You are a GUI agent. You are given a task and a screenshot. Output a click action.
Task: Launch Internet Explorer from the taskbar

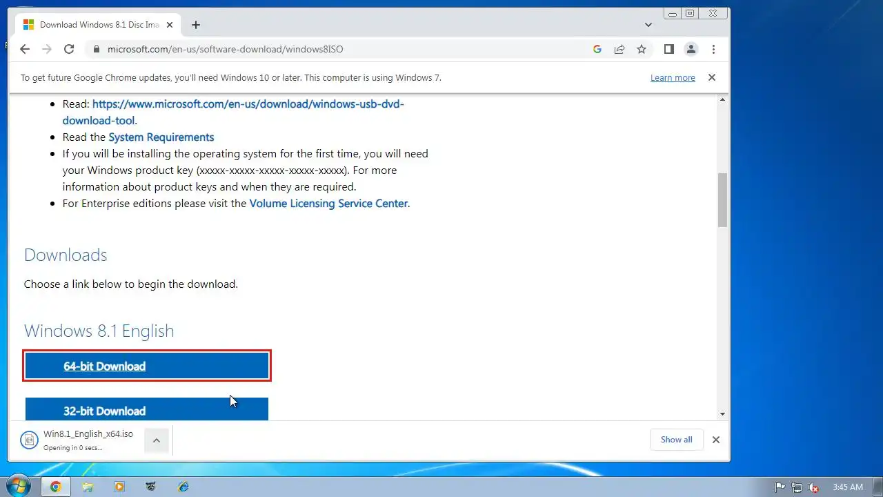tap(183, 487)
